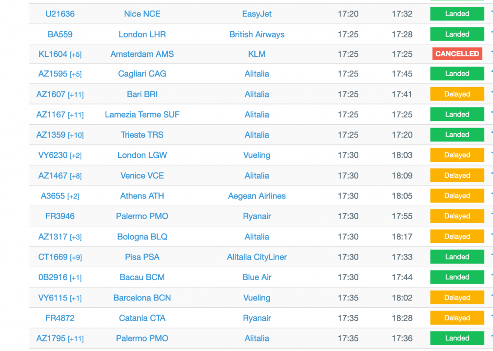Open the Alitalia CityLiner airline link

[x=257, y=257]
